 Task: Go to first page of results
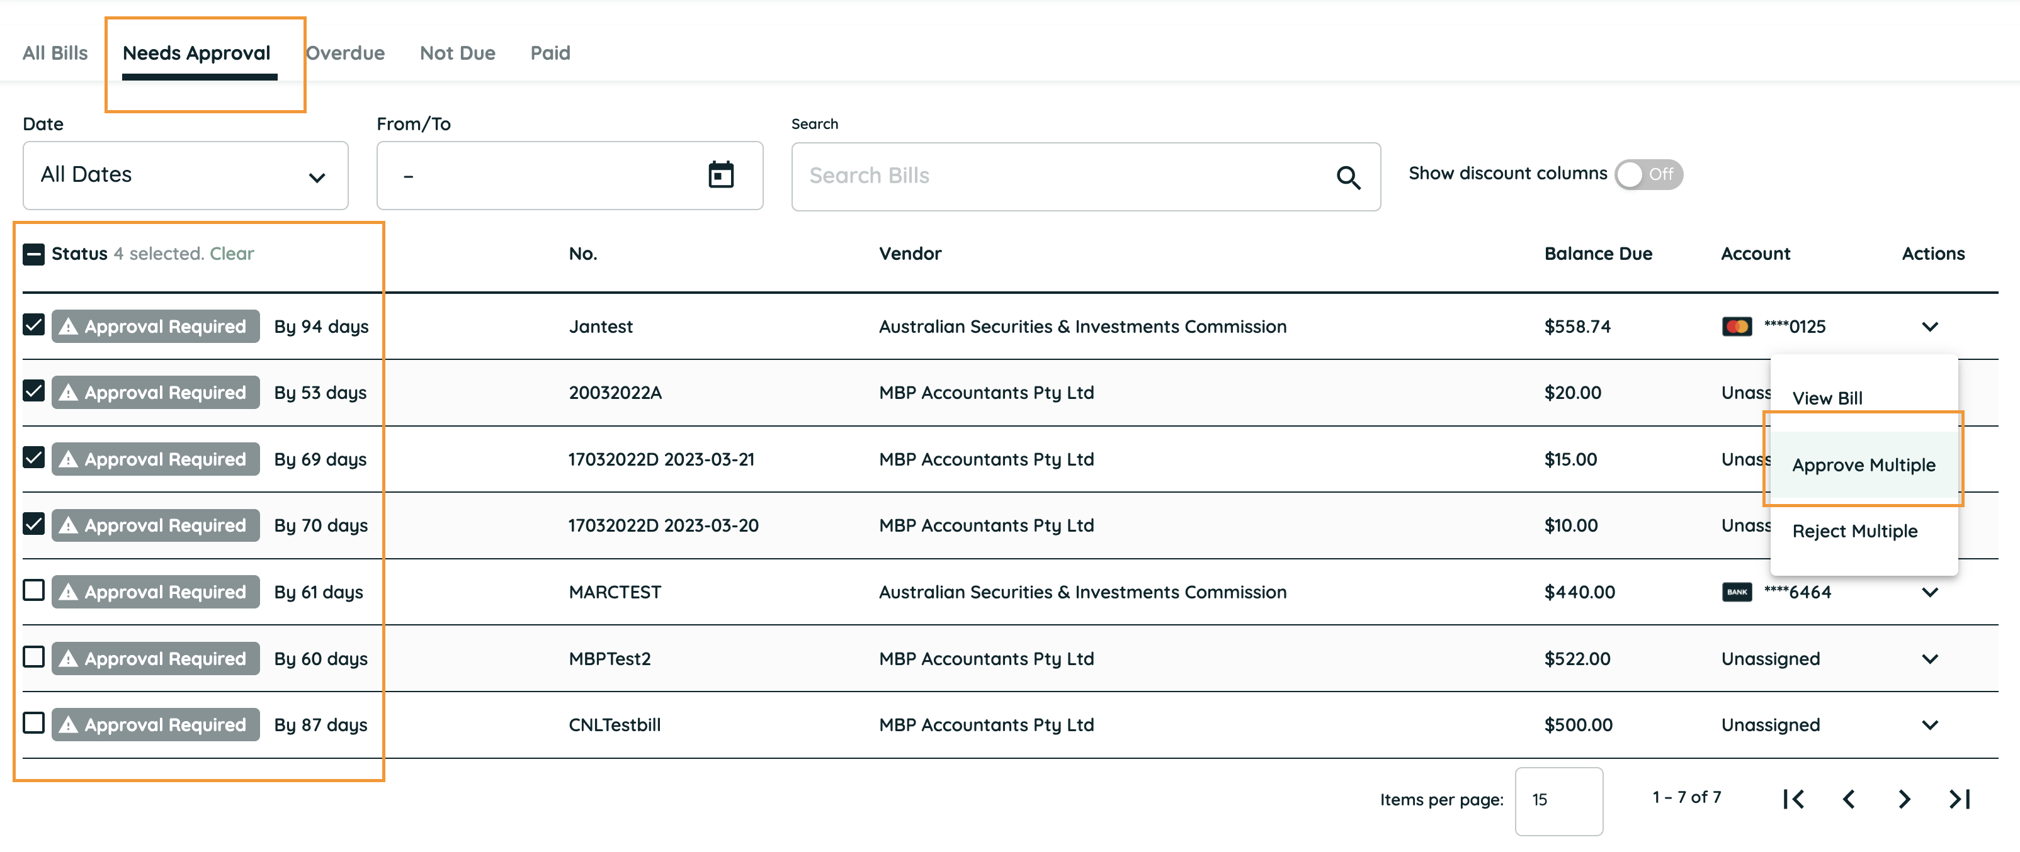pyautogui.click(x=1793, y=799)
